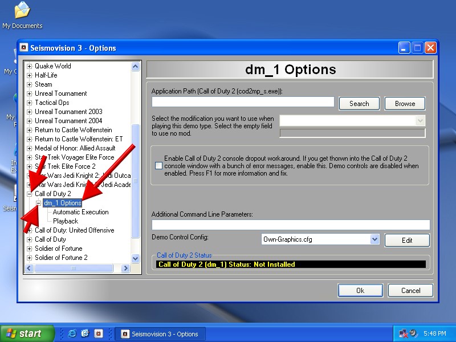Enable Call of Duty 2 console dropout workaround
The height and width of the screenshot is (342, 456).
(158, 165)
